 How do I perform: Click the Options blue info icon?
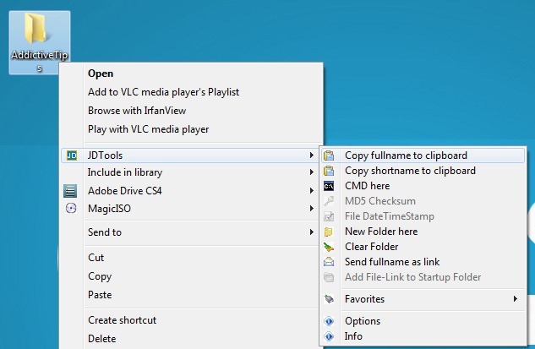click(x=329, y=321)
